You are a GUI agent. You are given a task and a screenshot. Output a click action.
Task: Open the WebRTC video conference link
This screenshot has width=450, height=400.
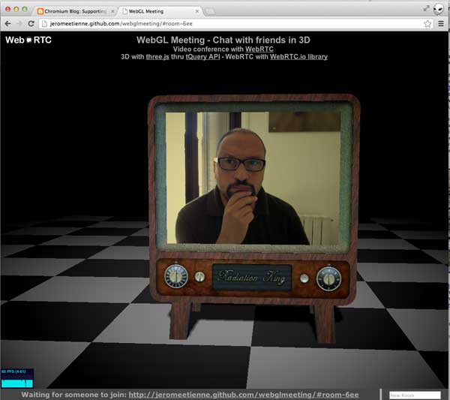point(259,49)
